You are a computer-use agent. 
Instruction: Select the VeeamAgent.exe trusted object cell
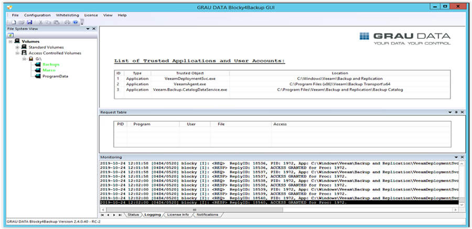click(190, 84)
